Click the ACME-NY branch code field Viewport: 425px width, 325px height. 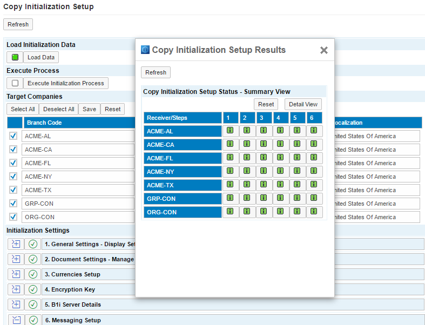tap(78, 177)
